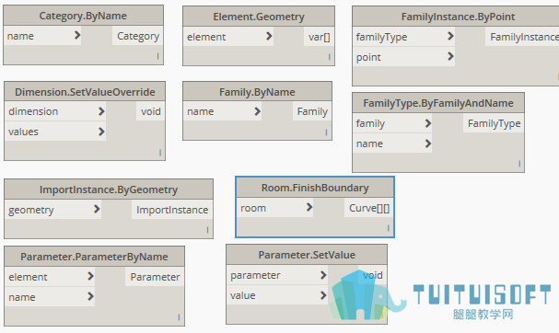
Task: Click chevron beside value input
Action: [x=323, y=295]
